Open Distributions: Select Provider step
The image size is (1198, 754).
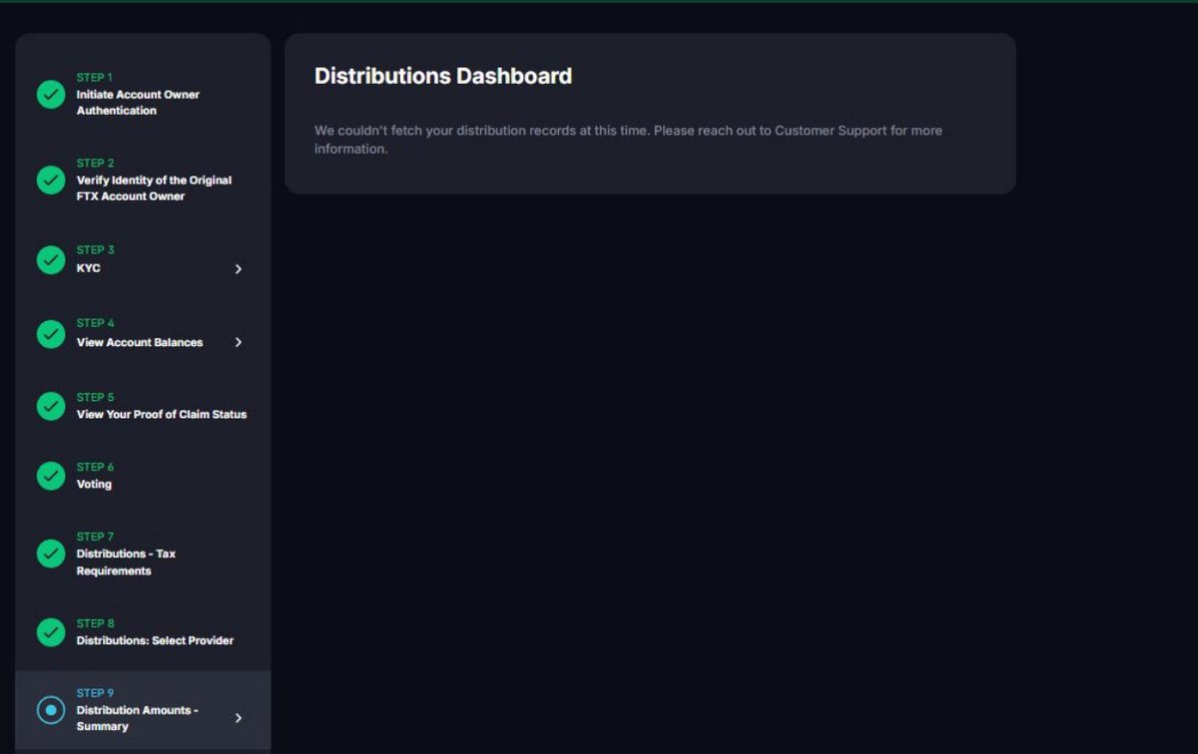point(155,640)
